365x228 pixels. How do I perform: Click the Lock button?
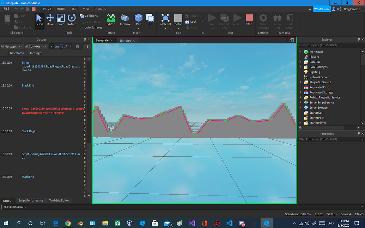pyautogui.click(x=191, y=22)
